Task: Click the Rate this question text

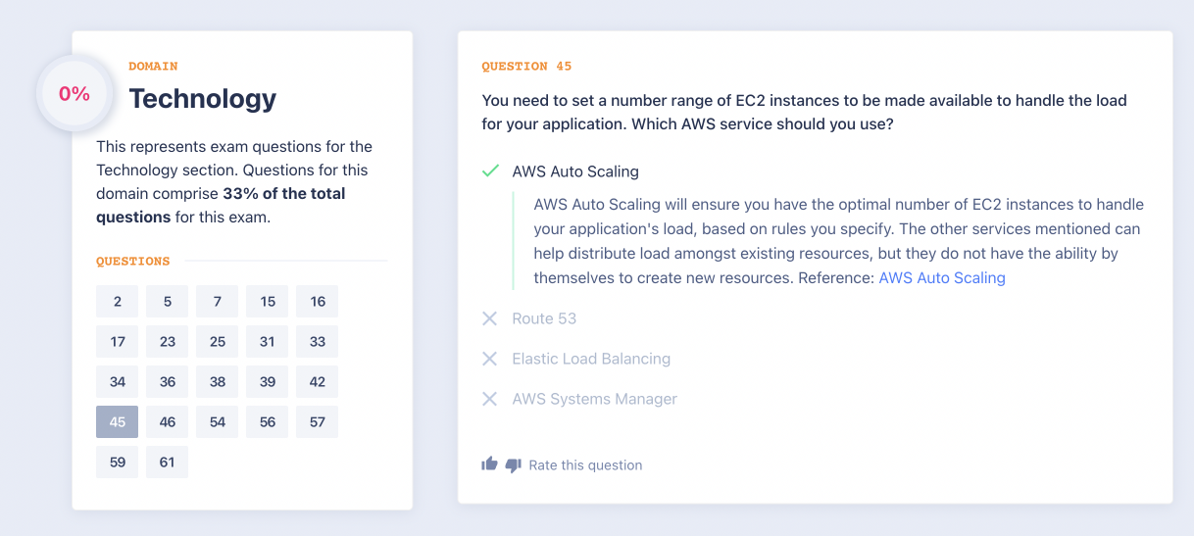Action: [585, 465]
